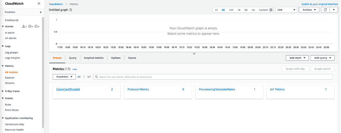Viewport: 341px width, 133px height.
Task: Set time range to 3h
Action: point(223,10)
